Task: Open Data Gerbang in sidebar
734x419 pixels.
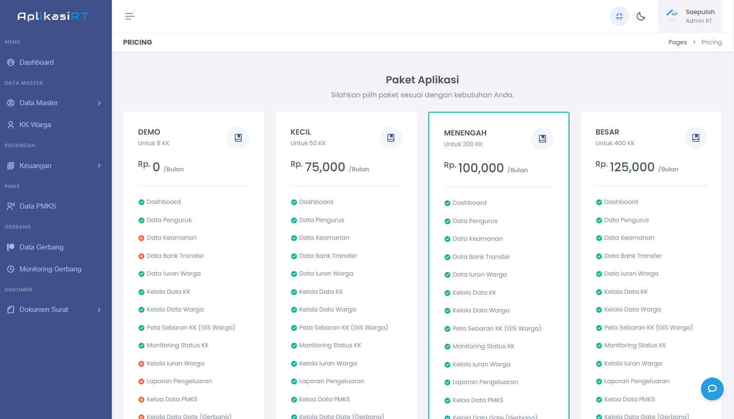Action: click(41, 247)
